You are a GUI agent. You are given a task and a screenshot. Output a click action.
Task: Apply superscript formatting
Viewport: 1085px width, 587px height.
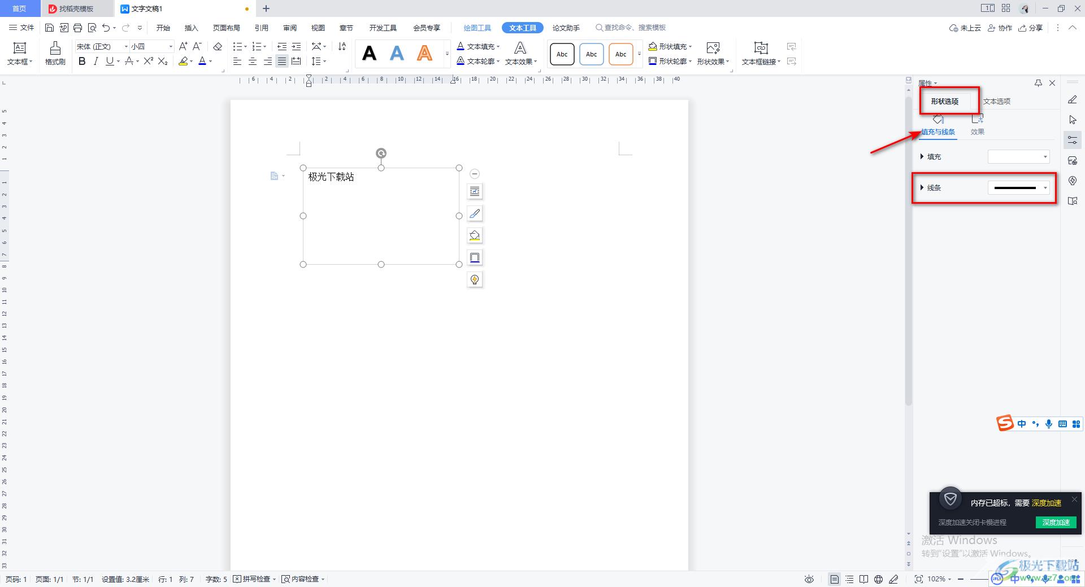[148, 61]
